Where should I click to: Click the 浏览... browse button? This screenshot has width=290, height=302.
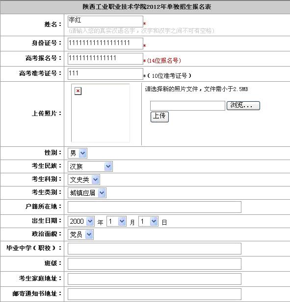pyautogui.click(x=243, y=106)
